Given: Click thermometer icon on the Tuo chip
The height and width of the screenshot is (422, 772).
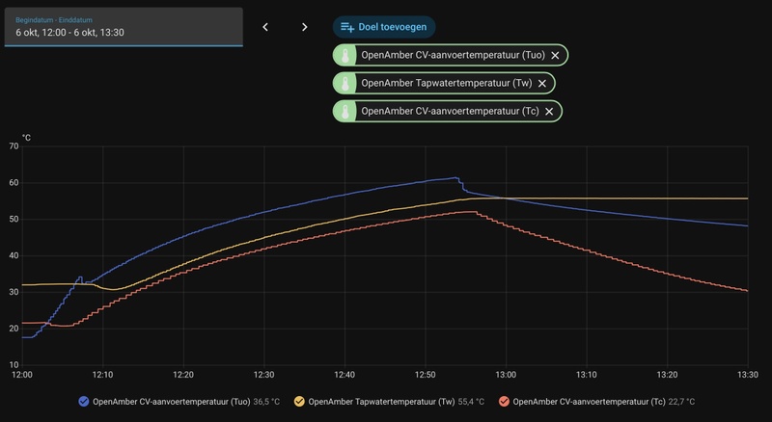Looking at the screenshot, I should [x=345, y=55].
